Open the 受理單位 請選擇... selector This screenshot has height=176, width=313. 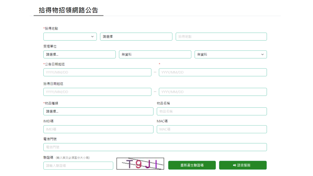click(x=79, y=54)
